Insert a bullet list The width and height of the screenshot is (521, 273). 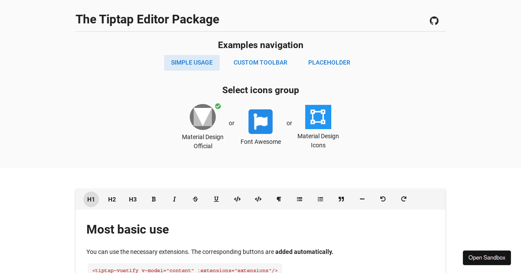pos(300,199)
